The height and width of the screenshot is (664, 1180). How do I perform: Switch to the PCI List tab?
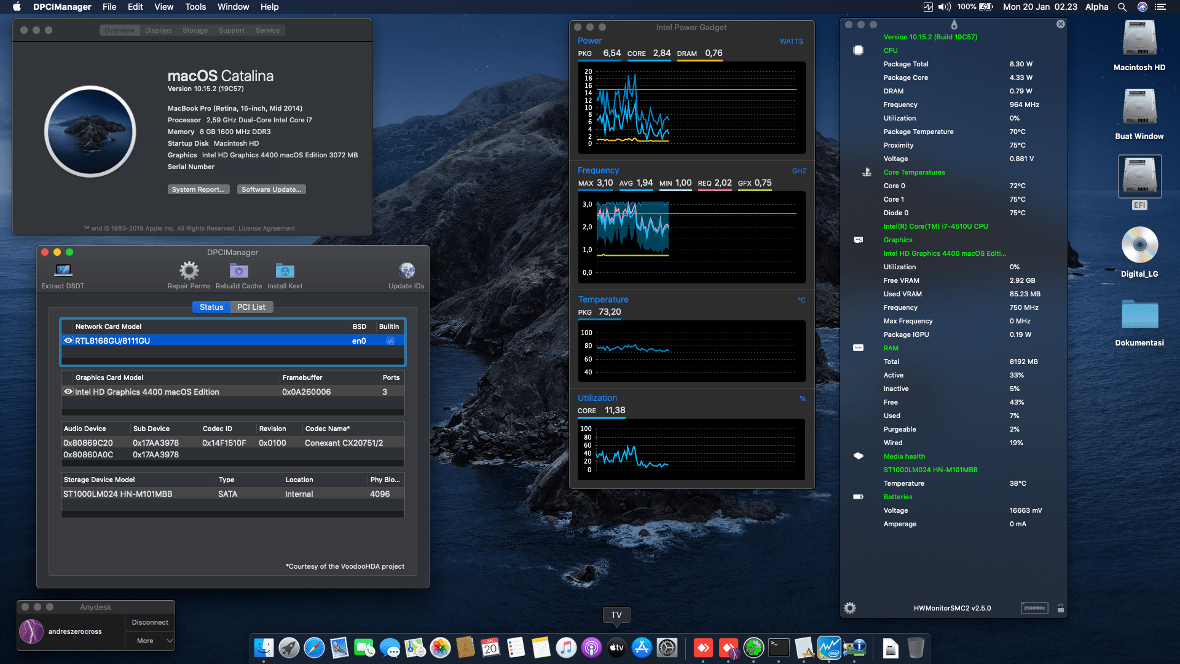point(251,307)
